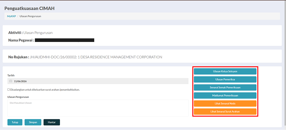This screenshot has width=286, height=130.
Task: Focus the Ulasan Pengurusan text area
Action: click(x=98, y=108)
